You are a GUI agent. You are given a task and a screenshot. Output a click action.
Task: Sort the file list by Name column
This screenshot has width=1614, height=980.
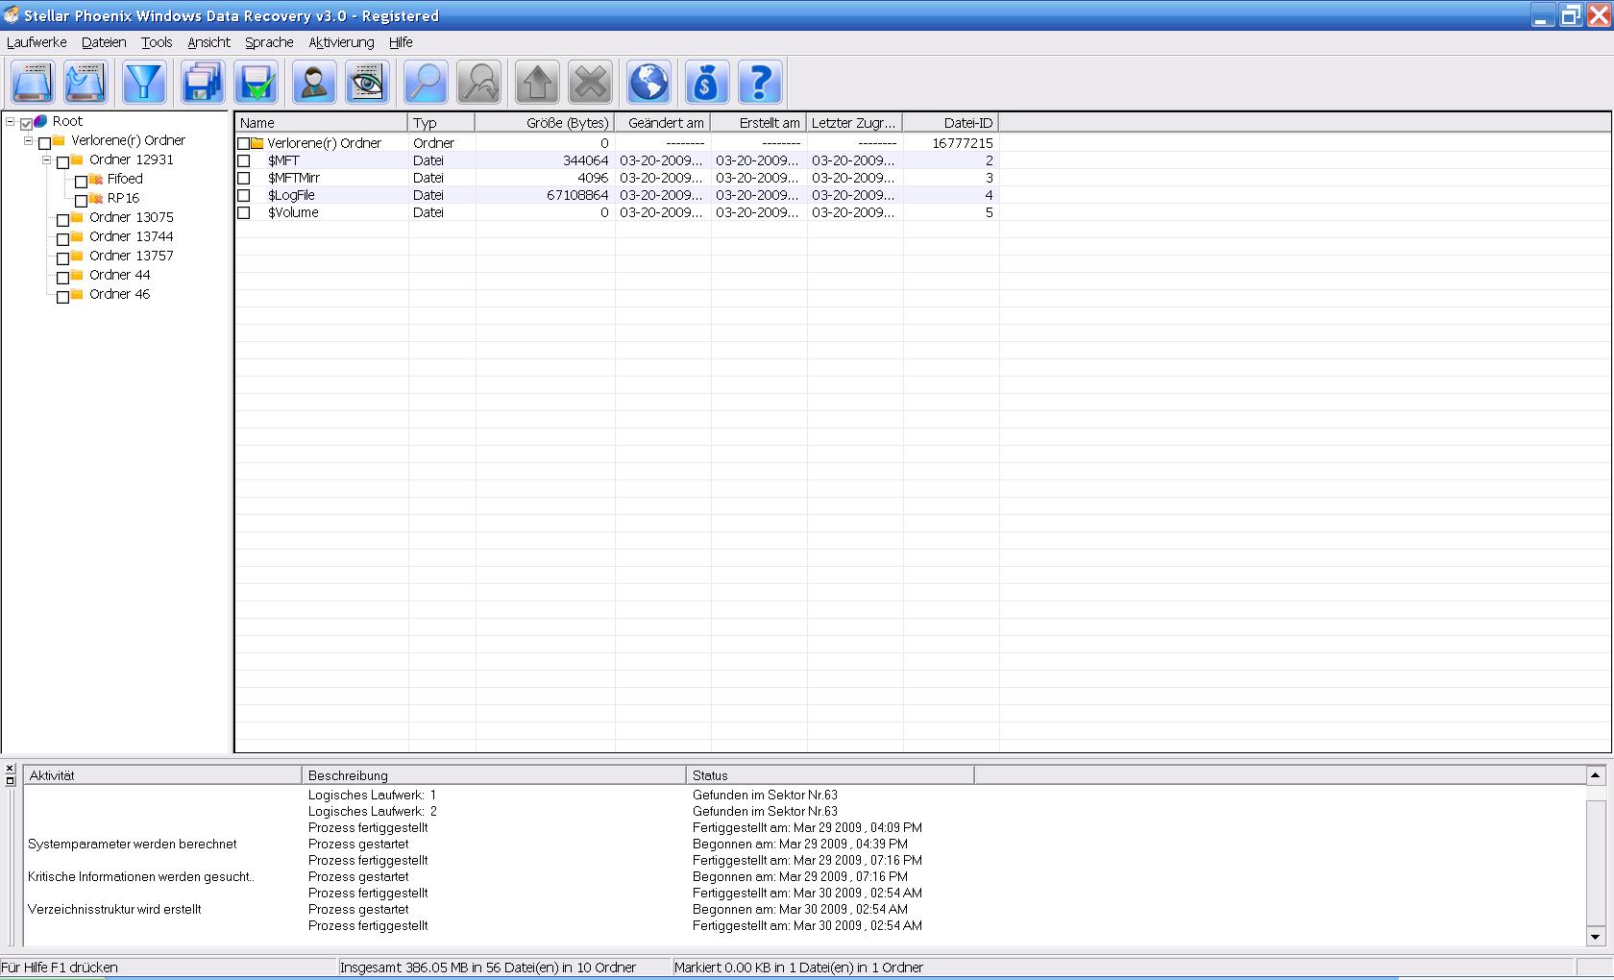(x=322, y=123)
